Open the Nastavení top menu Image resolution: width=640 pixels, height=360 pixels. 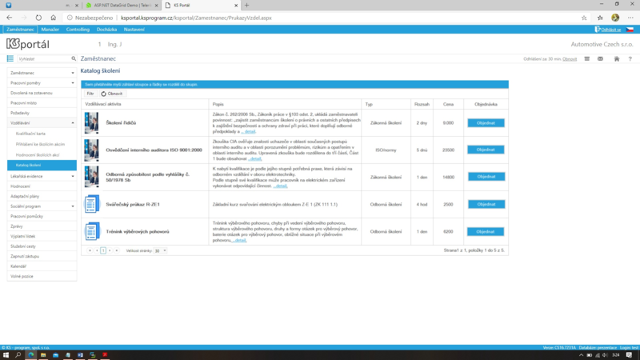coord(134,30)
